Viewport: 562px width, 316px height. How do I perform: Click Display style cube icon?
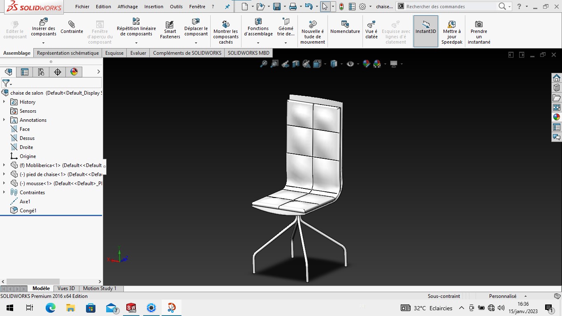(x=334, y=64)
